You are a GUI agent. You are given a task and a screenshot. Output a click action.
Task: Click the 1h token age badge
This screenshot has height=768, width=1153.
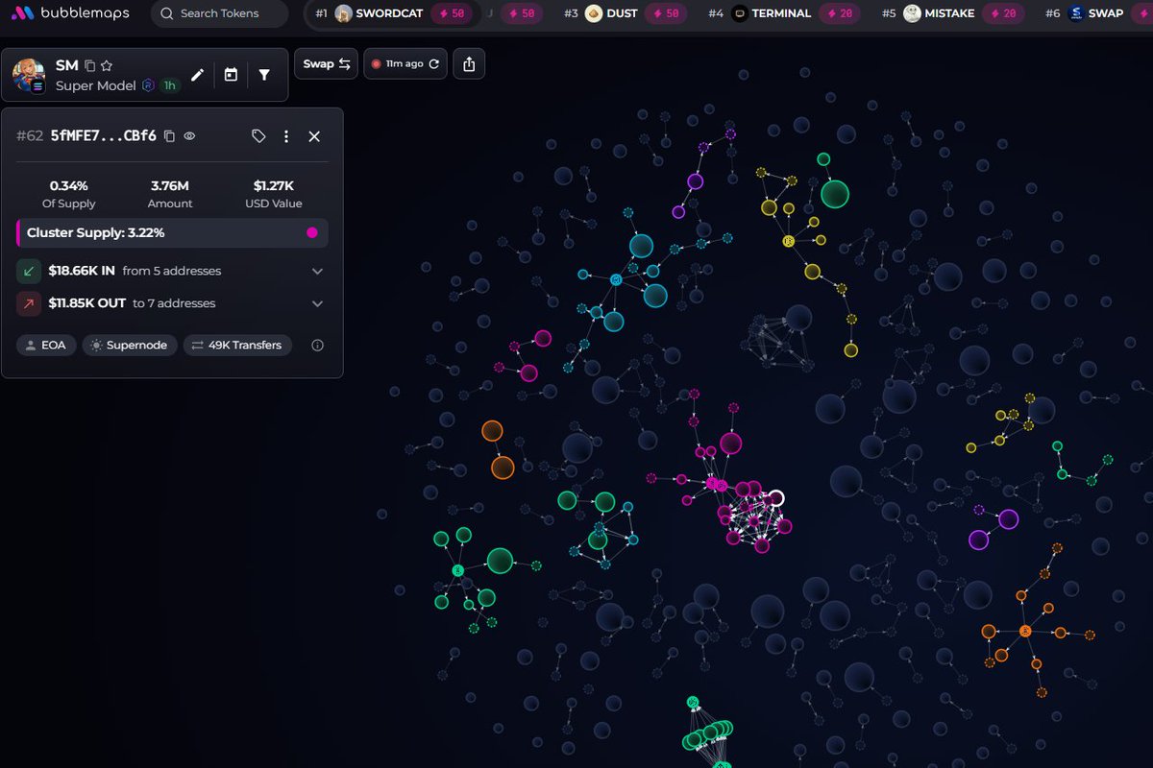[170, 85]
